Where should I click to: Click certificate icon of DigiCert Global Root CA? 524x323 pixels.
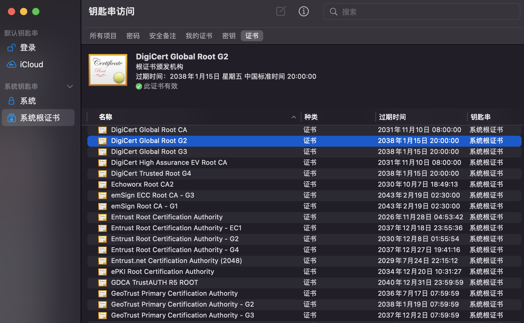[x=102, y=130]
